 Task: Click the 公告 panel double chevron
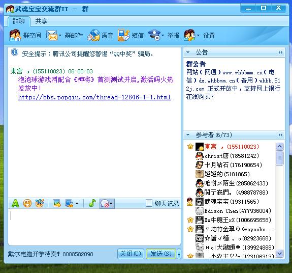(280, 52)
